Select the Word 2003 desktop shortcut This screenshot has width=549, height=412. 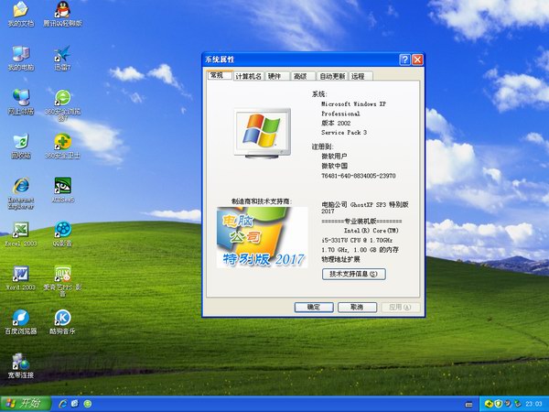pyautogui.click(x=21, y=277)
